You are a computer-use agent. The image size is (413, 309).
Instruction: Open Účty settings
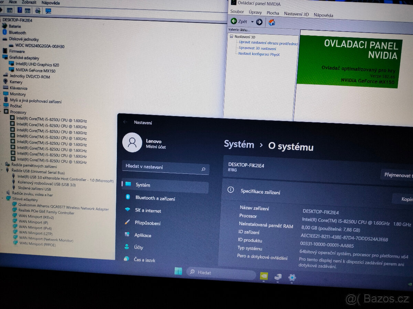point(138,247)
